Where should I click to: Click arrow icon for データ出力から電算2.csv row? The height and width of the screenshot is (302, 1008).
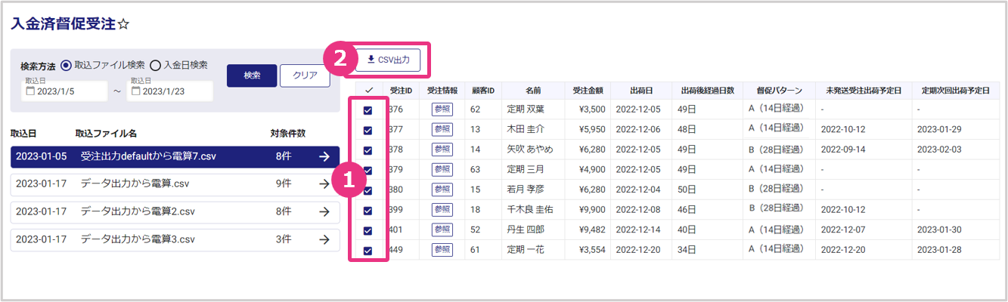pos(324,212)
